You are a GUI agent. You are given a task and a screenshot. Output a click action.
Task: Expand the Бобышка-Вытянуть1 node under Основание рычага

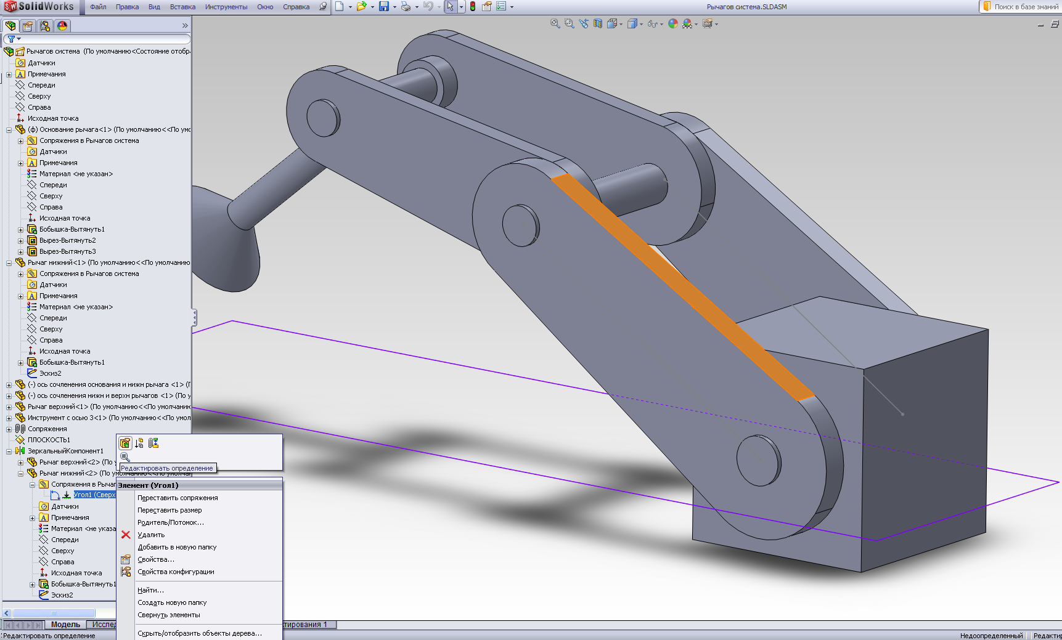[x=20, y=229]
